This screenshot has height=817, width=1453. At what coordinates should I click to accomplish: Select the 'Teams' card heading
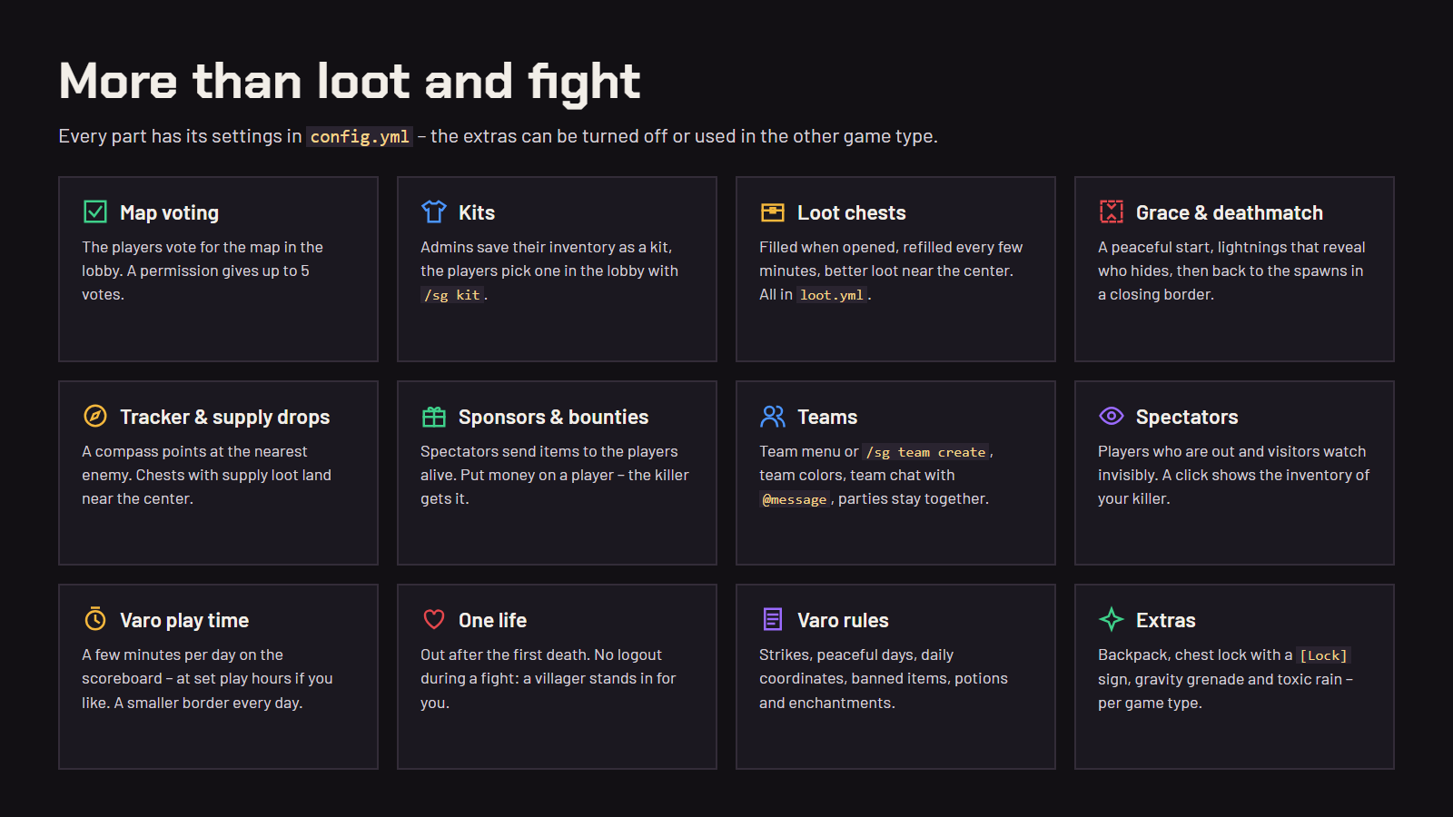(x=827, y=417)
